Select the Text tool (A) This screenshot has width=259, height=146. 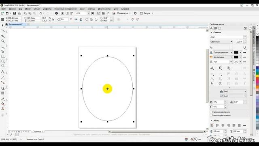[x=3, y=72]
